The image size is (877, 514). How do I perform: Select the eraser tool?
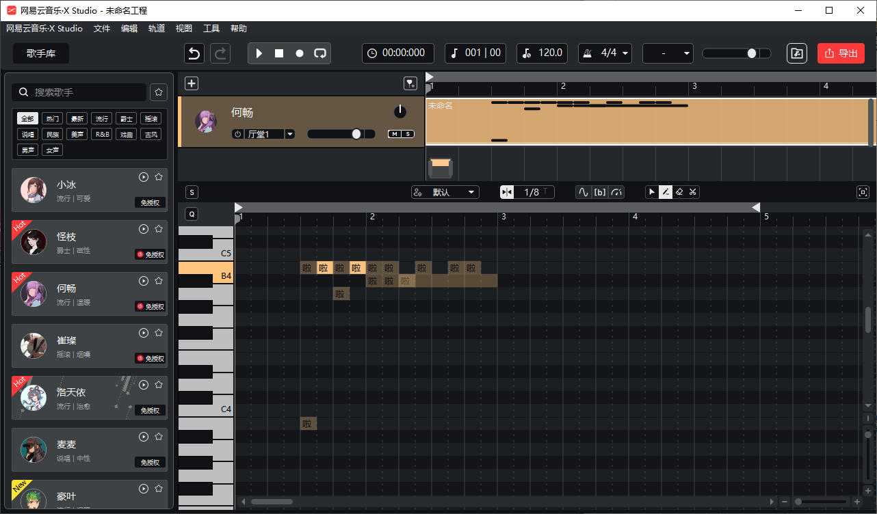tap(679, 192)
